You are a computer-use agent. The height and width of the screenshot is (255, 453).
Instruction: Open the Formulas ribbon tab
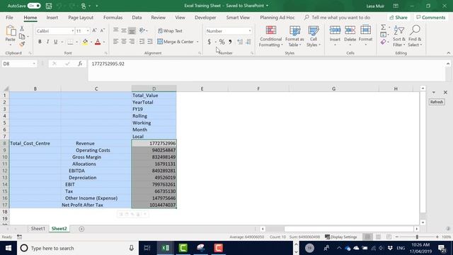113,18
